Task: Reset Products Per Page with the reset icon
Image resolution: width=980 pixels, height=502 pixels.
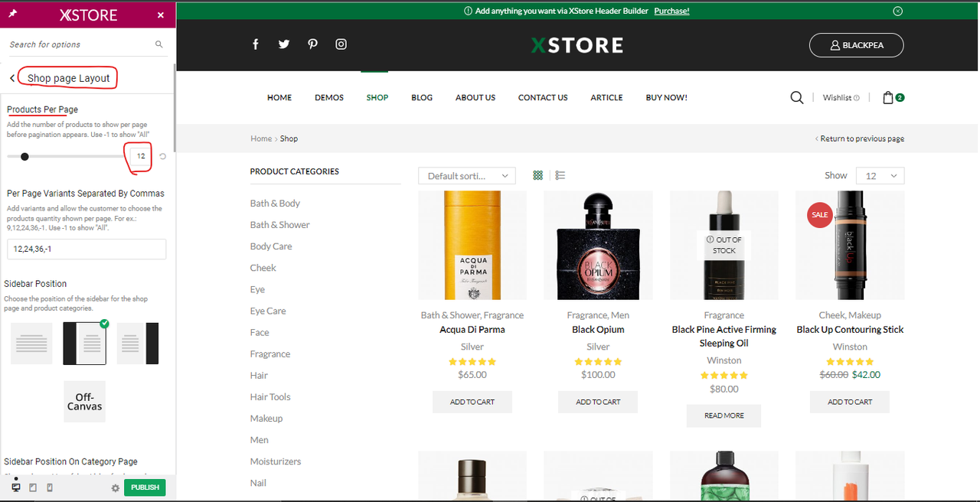Action: click(x=162, y=156)
